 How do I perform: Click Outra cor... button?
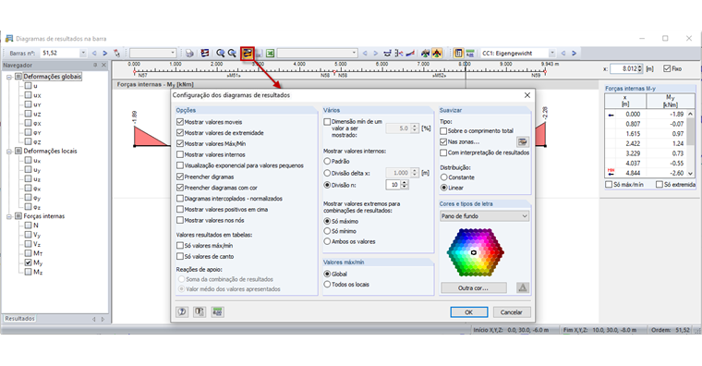point(473,287)
